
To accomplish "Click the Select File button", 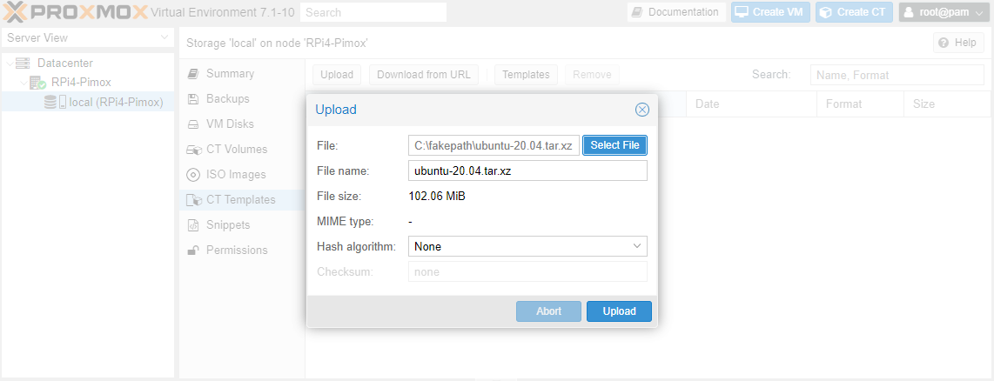I will [615, 145].
